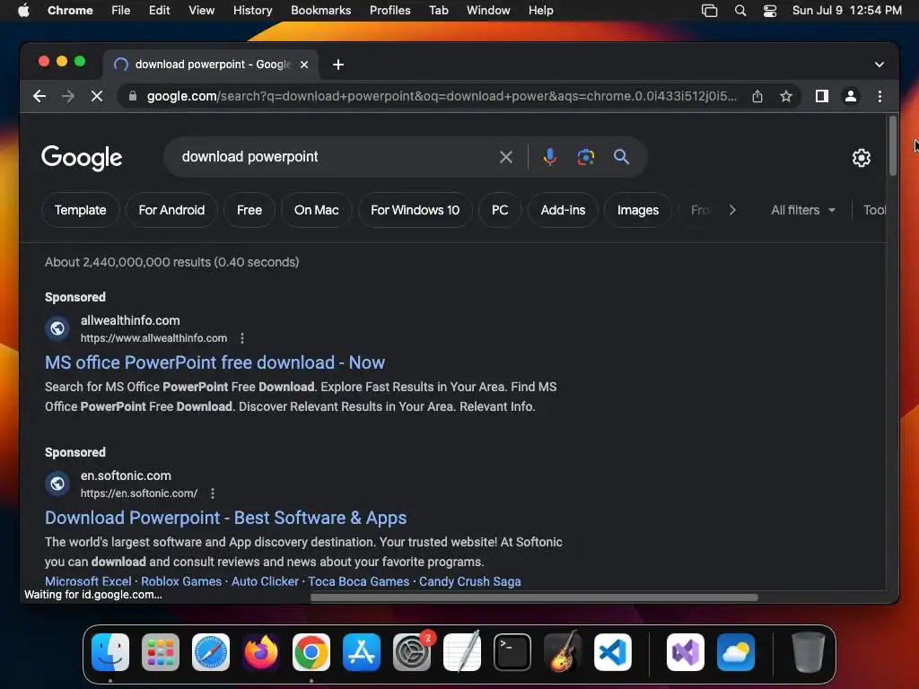Switch to the Images results filter
The width and height of the screenshot is (919, 689).
638,210
